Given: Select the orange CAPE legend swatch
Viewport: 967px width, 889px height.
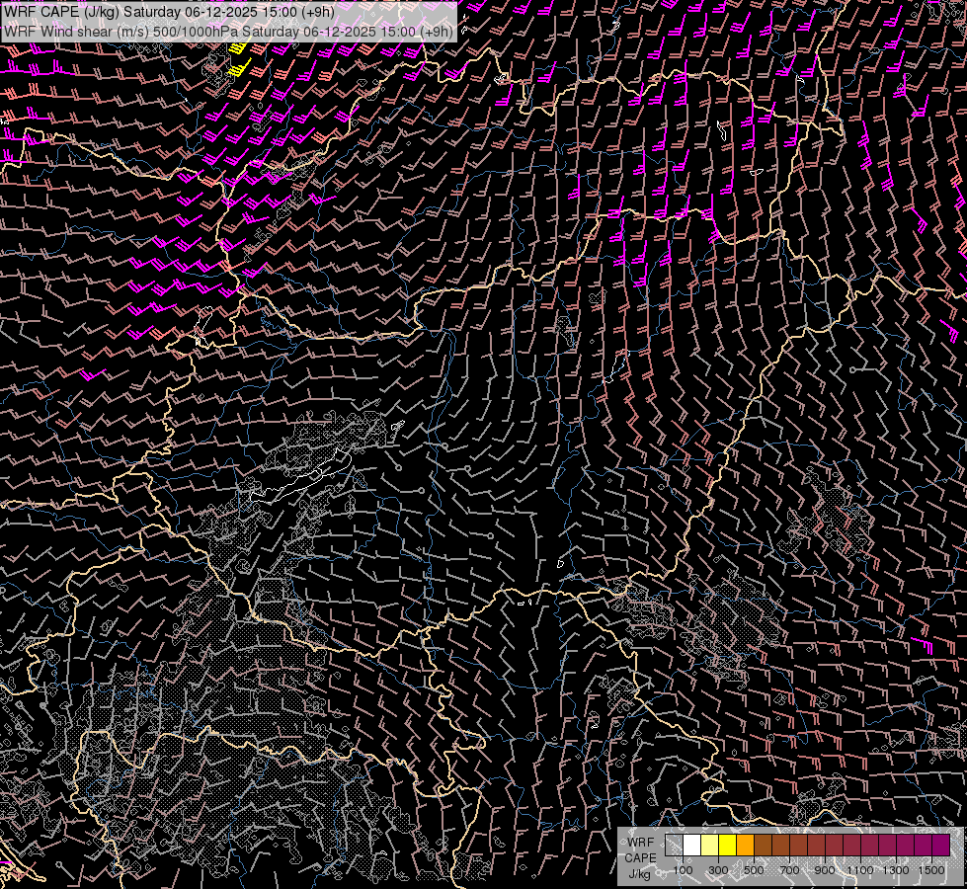Looking at the screenshot, I should pos(745,846).
